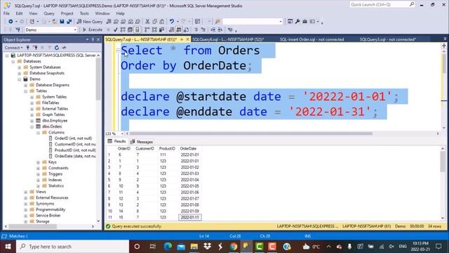Select the 2022-01-11 result cell
Image resolution: width=449 pixels, height=253 pixels.
click(x=190, y=217)
